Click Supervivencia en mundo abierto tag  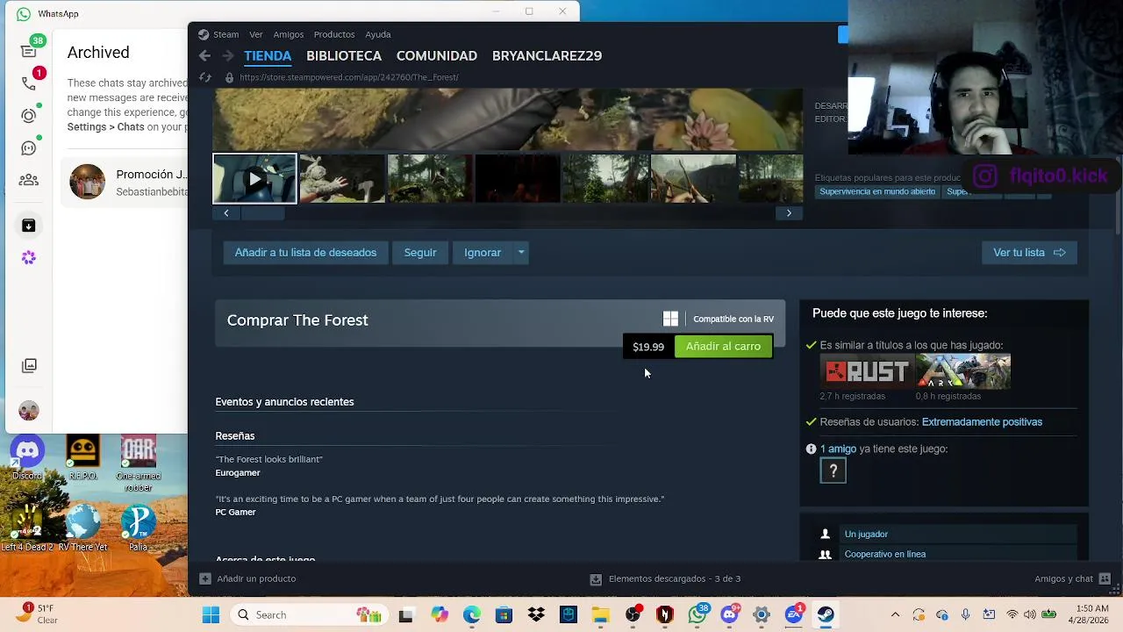(x=877, y=191)
